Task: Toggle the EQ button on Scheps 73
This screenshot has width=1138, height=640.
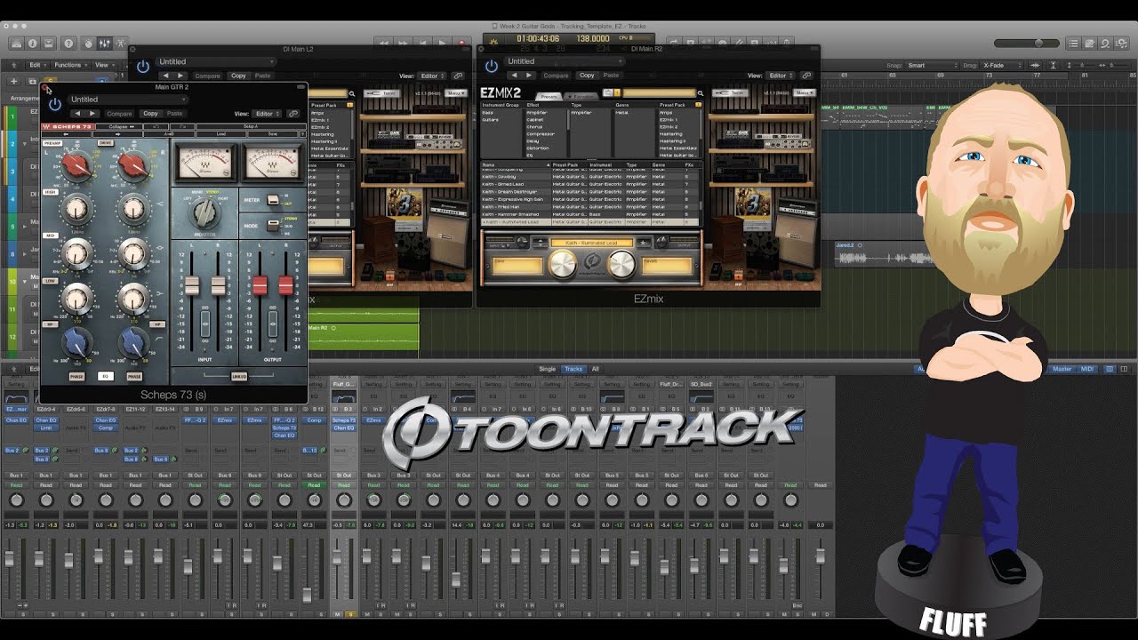Action: click(x=104, y=376)
